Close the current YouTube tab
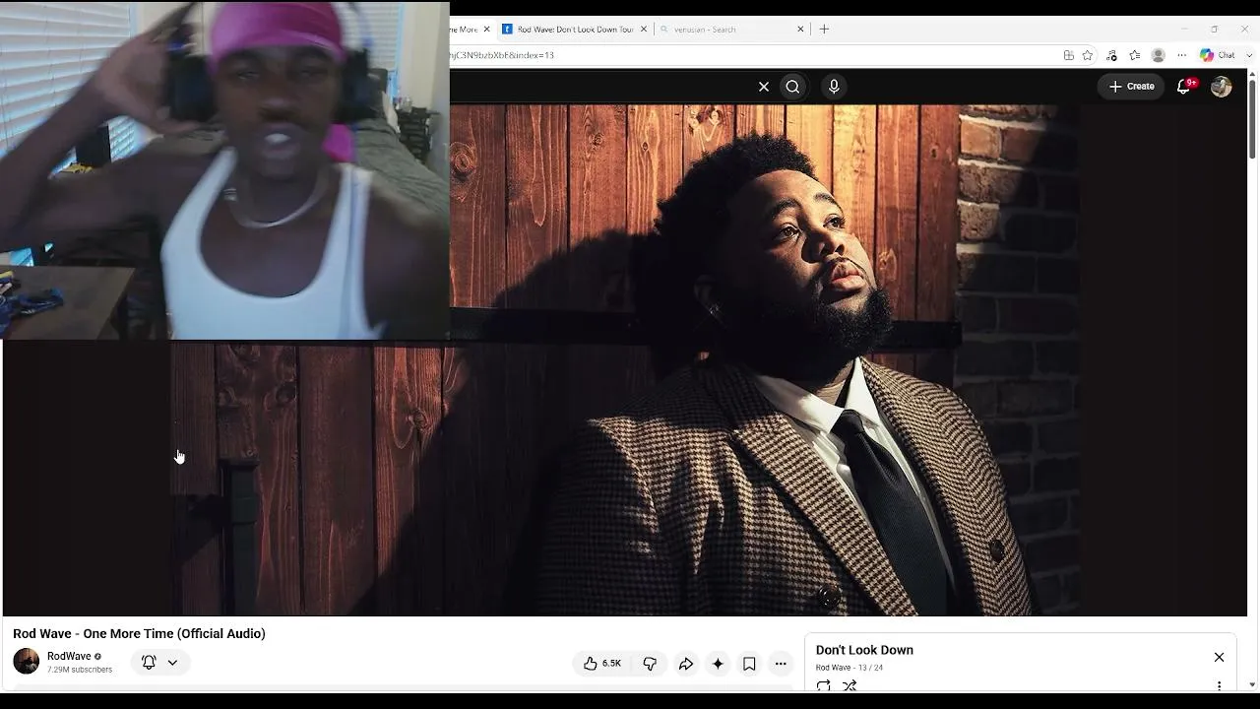The height and width of the screenshot is (709, 1260). click(486, 30)
